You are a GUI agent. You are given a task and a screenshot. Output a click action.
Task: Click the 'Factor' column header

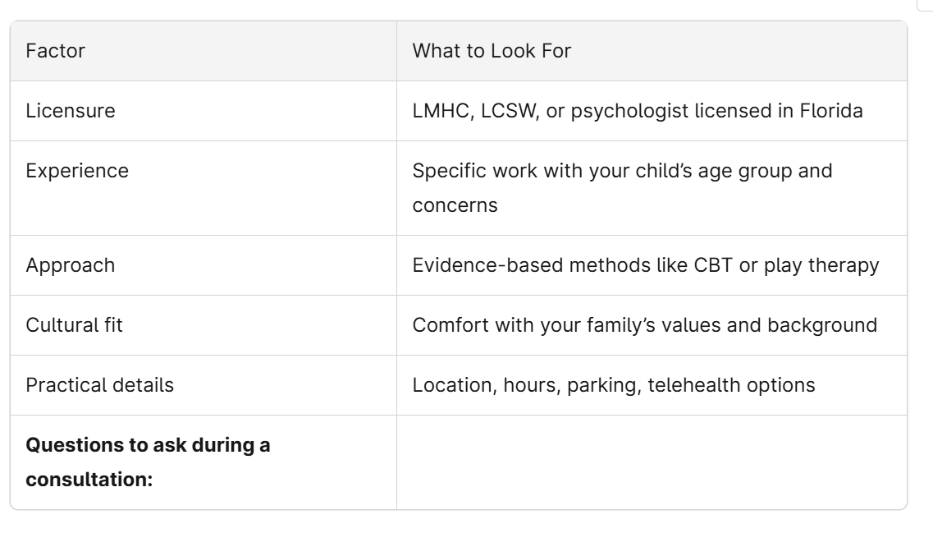tap(56, 51)
